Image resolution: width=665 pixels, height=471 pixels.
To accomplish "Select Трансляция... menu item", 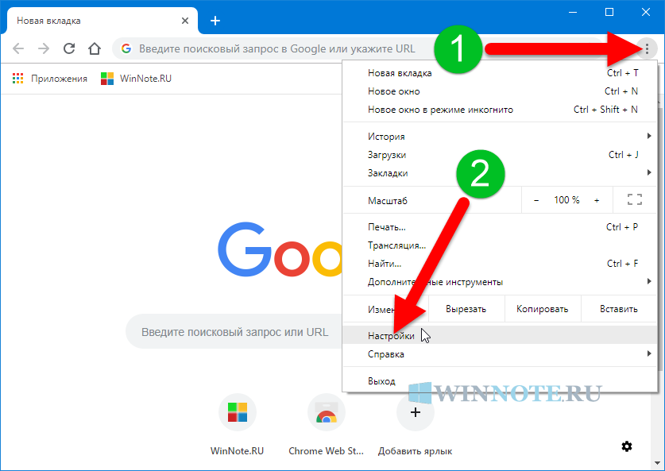I will [501, 245].
